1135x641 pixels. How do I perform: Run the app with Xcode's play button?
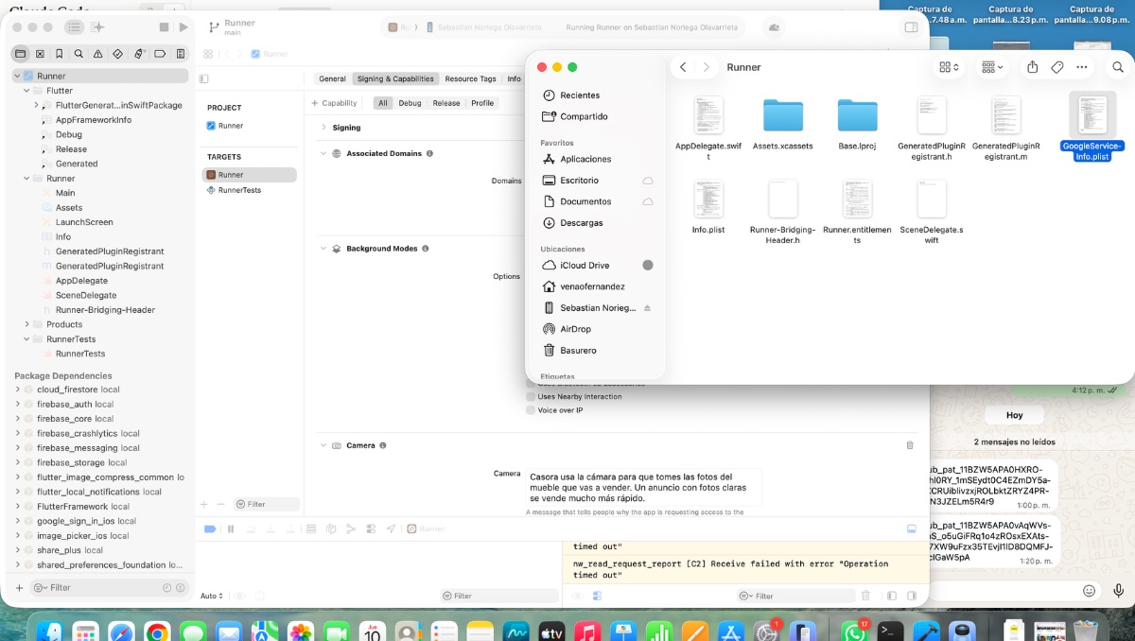point(183,27)
